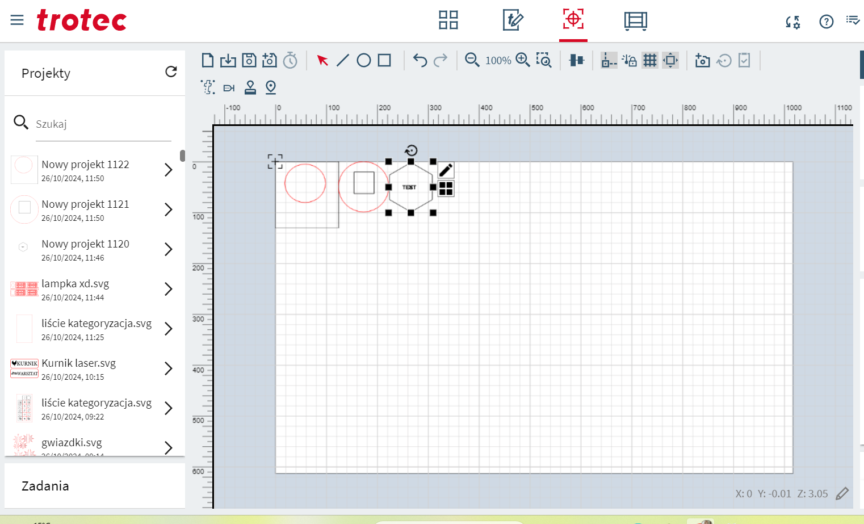This screenshot has height=524, width=864.
Task: Select the red arrow pointer tool
Action: pyautogui.click(x=322, y=60)
